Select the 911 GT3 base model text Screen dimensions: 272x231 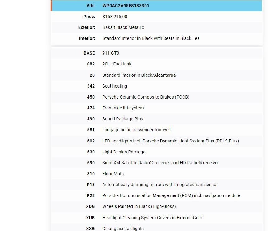click(111, 53)
